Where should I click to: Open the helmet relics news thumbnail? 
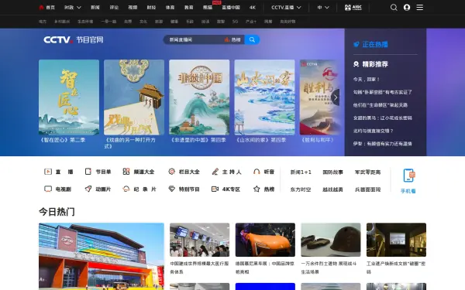pos(331,240)
